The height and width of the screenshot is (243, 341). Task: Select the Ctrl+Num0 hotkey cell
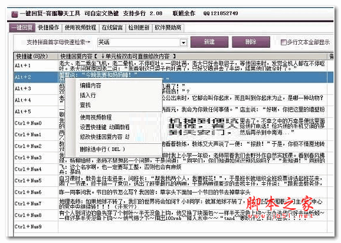coord(36,123)
